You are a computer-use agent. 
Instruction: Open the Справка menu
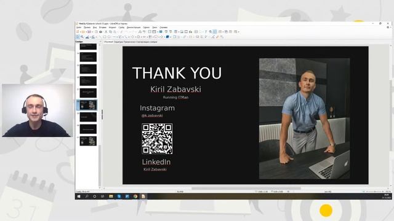(163, 27)
